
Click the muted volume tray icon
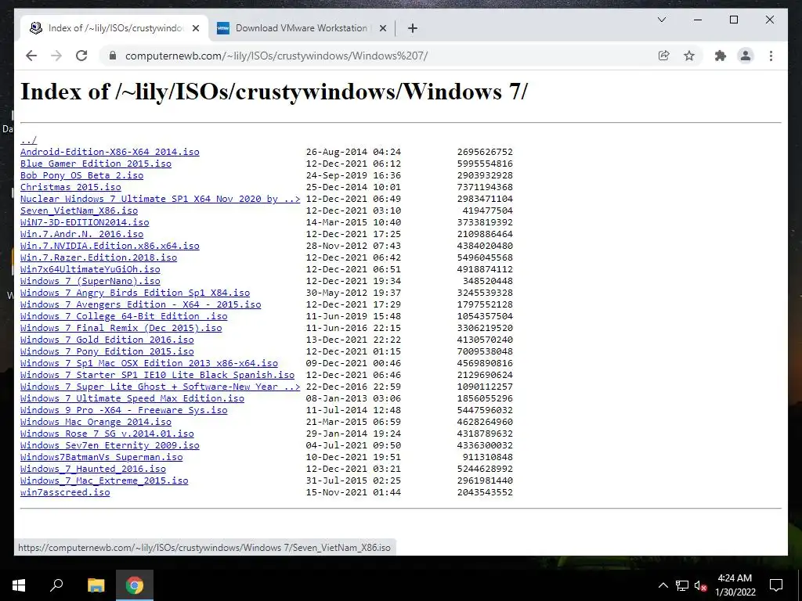pyautogui.click(x=701, y=585)
